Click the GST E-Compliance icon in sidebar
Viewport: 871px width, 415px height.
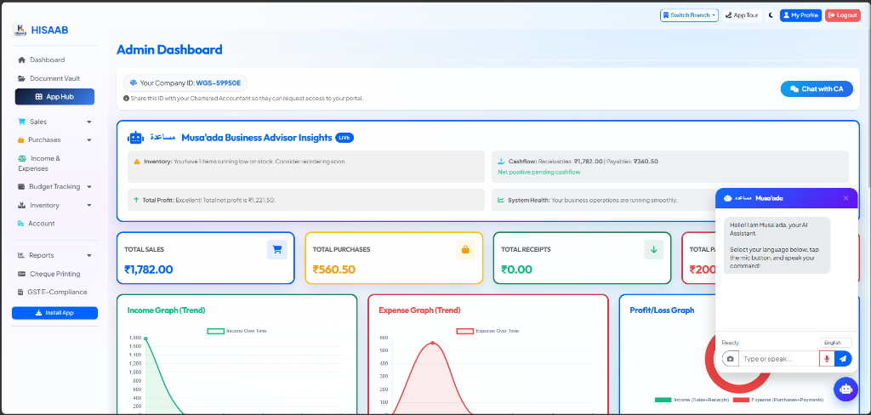click(x=21, y=293)
